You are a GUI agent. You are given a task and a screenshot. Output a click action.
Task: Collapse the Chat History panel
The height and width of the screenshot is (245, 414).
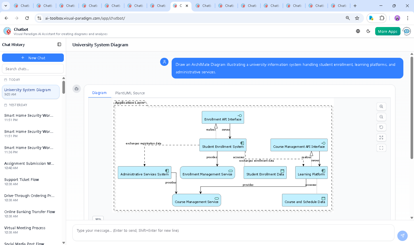point(59,44)
